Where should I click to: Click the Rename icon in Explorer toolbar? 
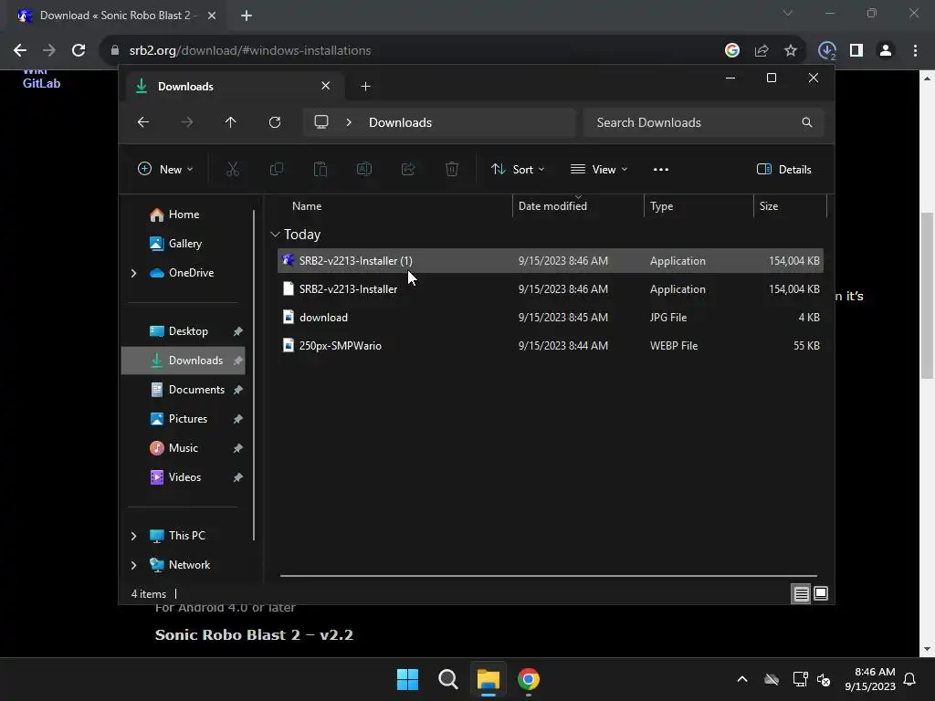(x=364, y=169)
